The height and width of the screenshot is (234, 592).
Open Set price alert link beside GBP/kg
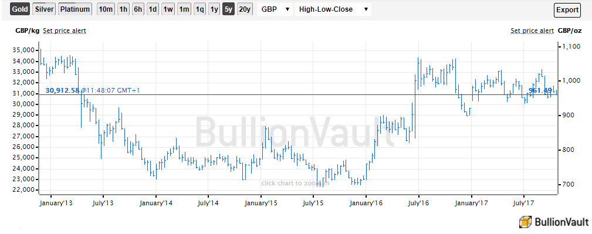(65, 30)
